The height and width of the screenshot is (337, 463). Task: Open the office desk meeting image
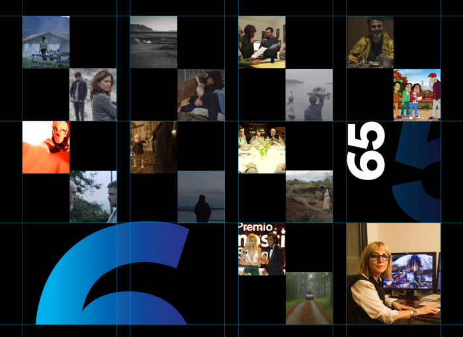(x=262, y=42)
